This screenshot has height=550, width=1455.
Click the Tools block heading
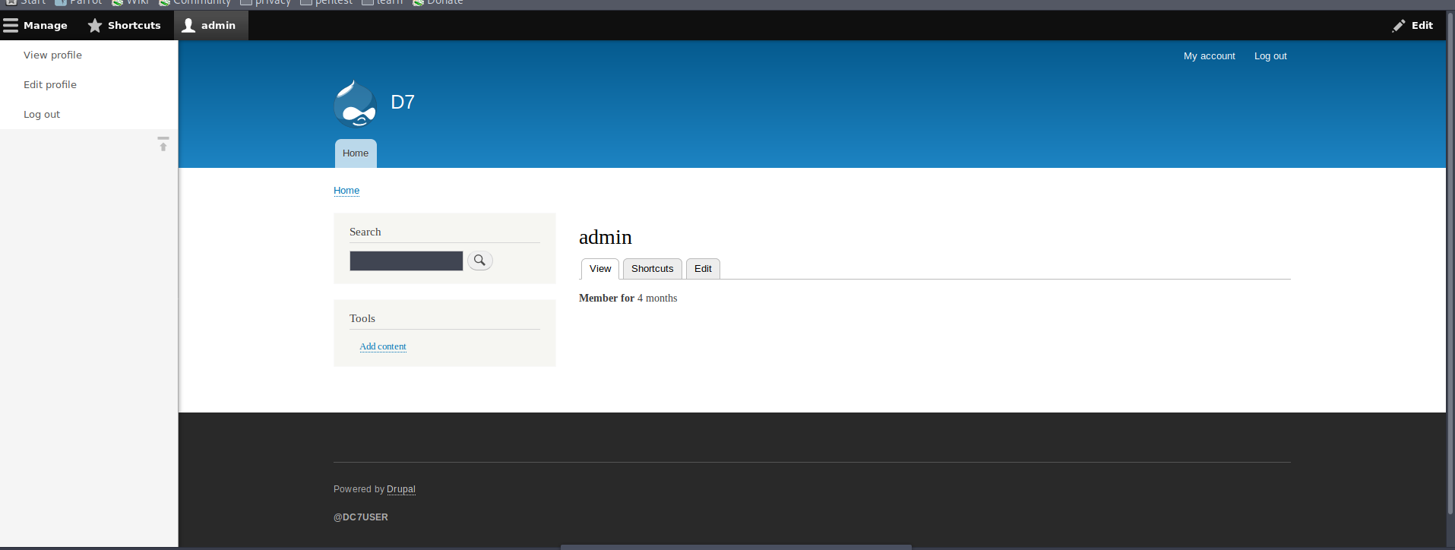[362, 318]
